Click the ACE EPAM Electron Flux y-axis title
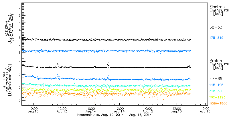Image resolution: width=229 pixels, height=117 pixels. coord(10,29)
